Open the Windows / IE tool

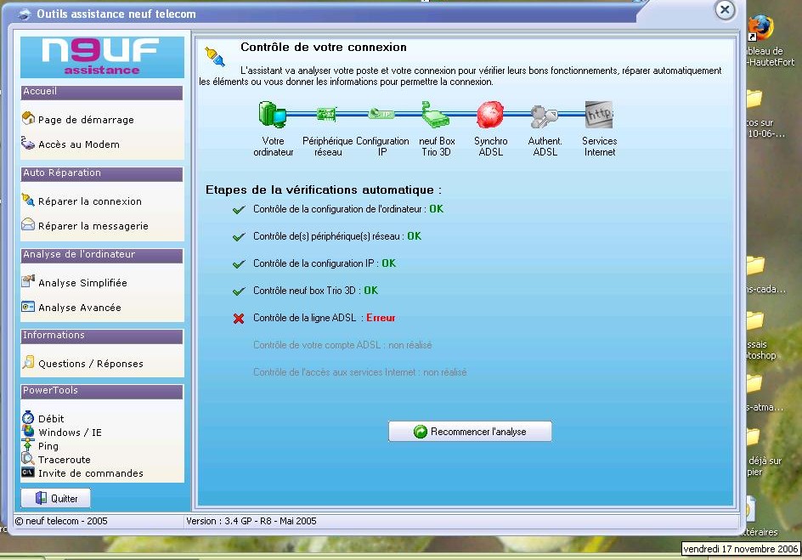[70, 433]
